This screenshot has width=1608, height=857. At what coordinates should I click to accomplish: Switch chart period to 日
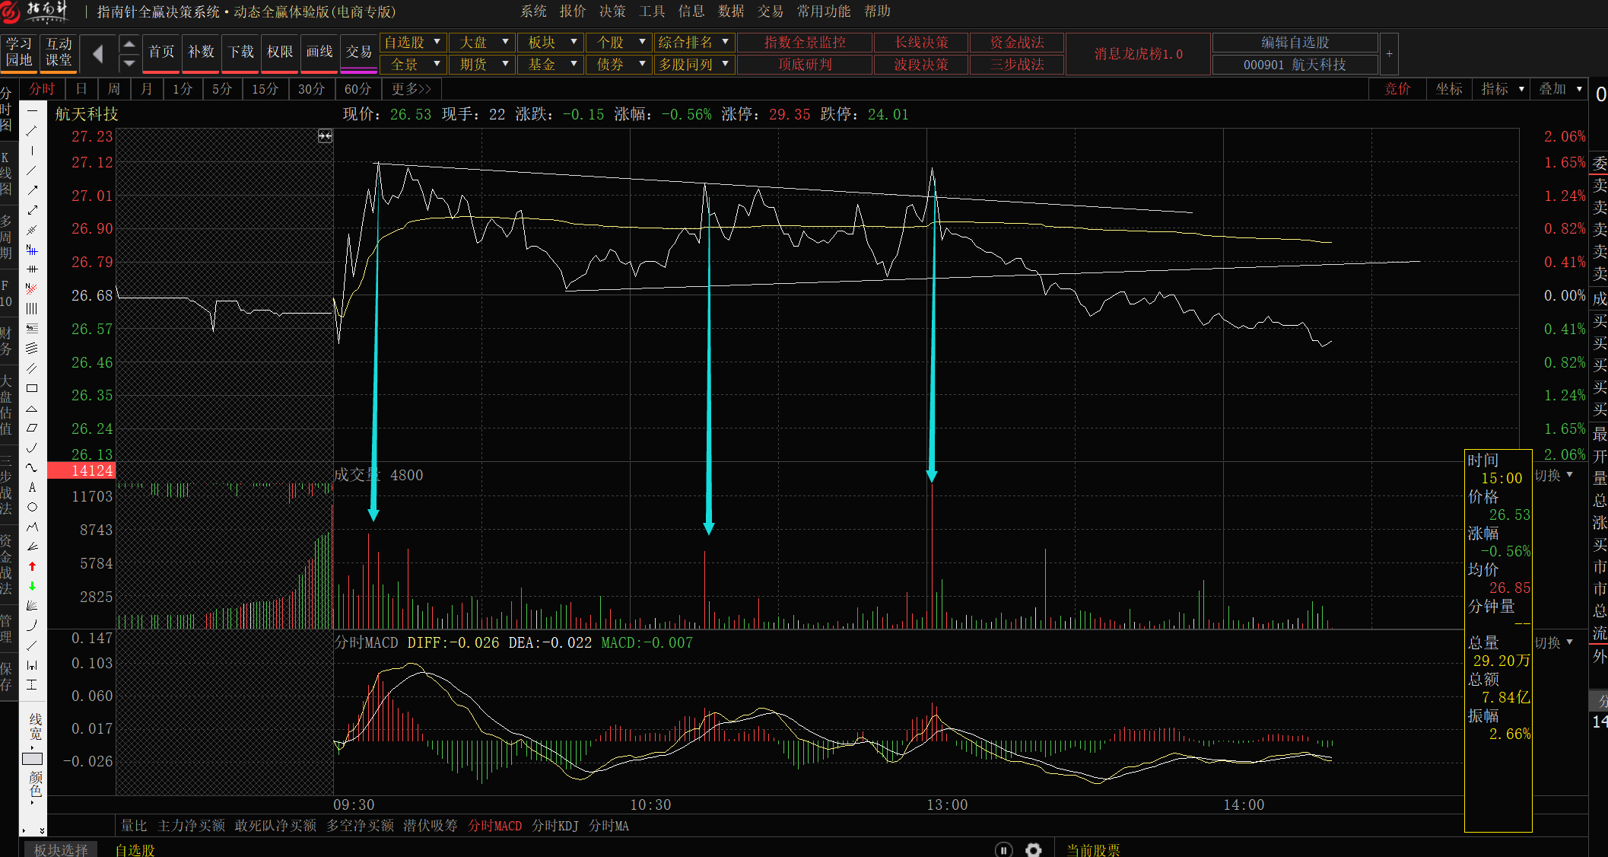click(x=81, y=89)
